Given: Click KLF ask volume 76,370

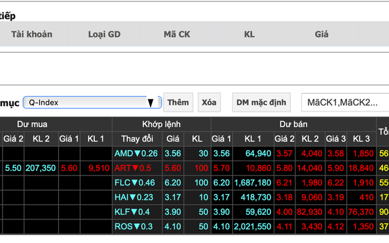Looking at the screenshot, I should 361,212.
